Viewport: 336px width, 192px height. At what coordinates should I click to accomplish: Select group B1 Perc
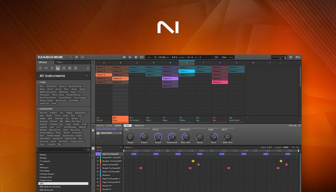[120, 119]
